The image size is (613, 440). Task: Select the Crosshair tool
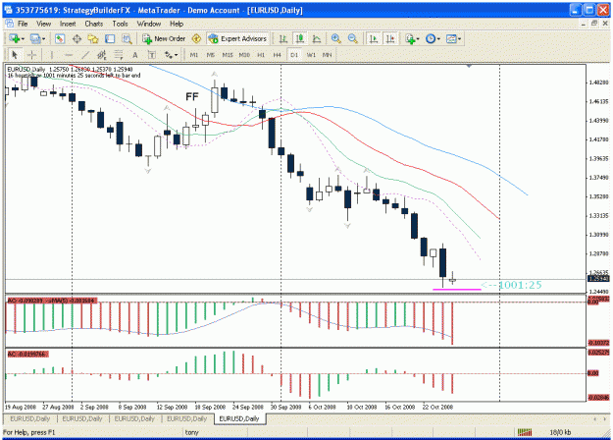[x=31, y=55]
